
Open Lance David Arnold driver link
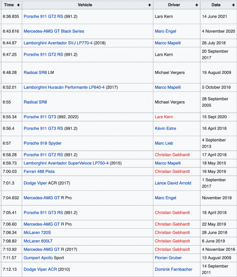(x=173, y=183)
